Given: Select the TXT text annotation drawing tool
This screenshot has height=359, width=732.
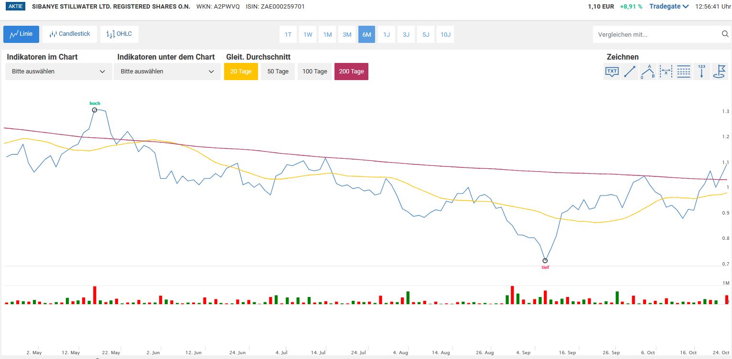Looking at the screenshot, I should pyautogui.click(x=612, y=72).
